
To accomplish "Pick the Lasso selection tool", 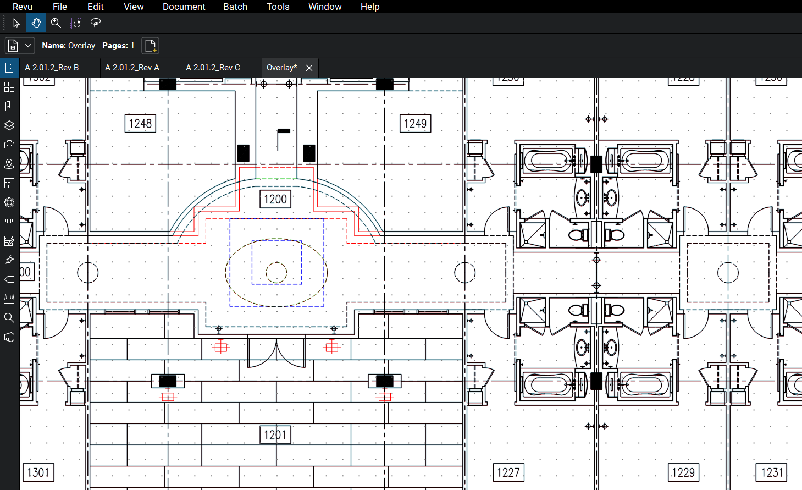I will pos(95,23).
